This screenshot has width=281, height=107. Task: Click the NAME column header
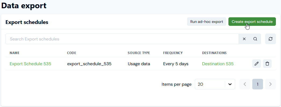tap(14, 53)
